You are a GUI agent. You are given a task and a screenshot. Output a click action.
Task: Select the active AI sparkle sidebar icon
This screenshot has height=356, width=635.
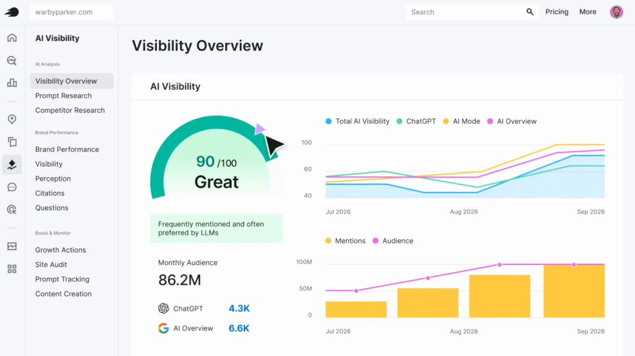(12, 165)
